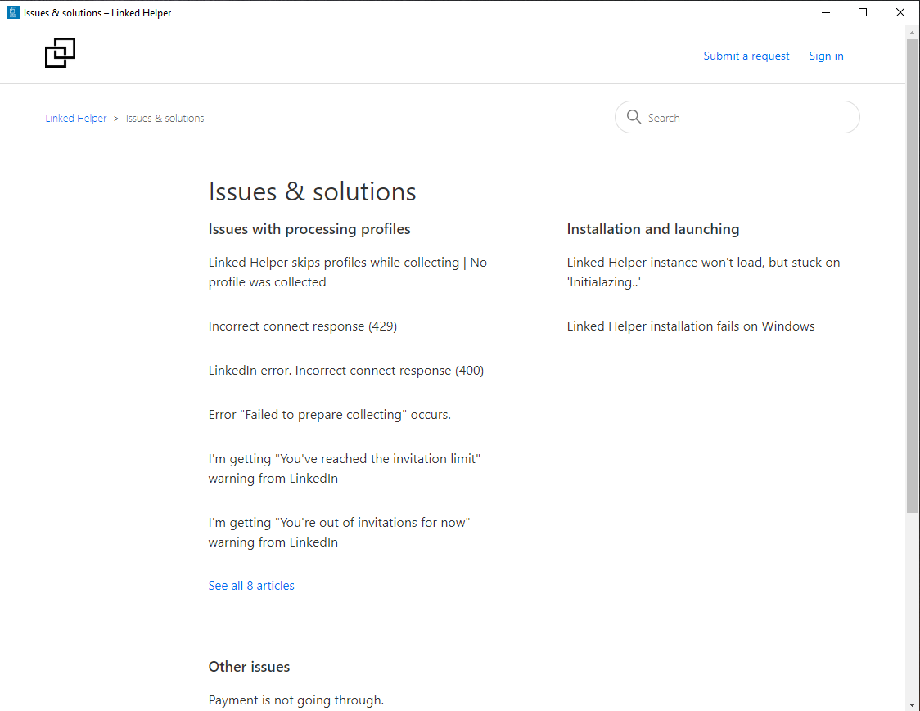Open installation fails on Windows article
This screenshot has height=711, width=920.
[x=691, y=326]
